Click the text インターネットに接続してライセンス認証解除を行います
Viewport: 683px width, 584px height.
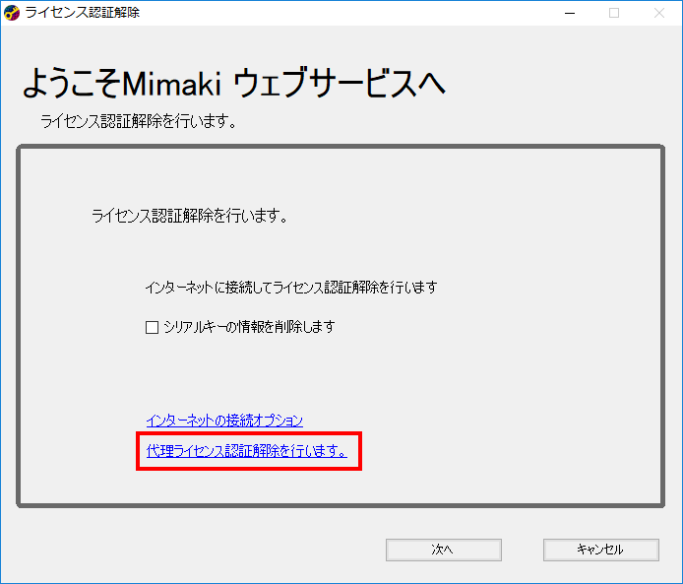[x=291, y=288]
